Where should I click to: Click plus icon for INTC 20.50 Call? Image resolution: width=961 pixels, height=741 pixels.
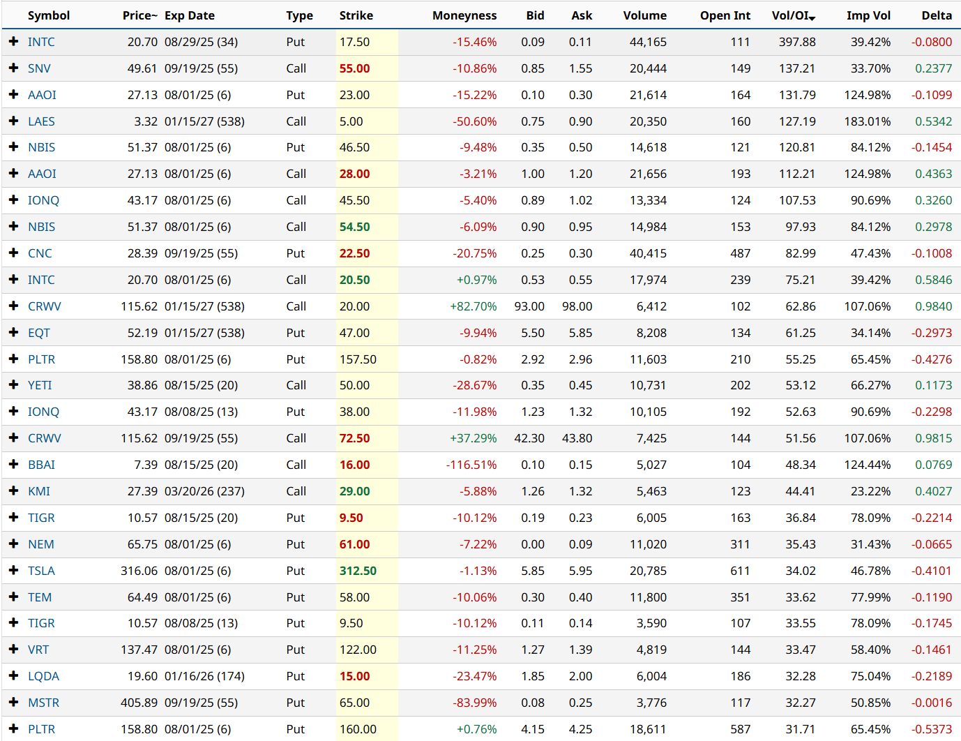click(x=13, y=280)
